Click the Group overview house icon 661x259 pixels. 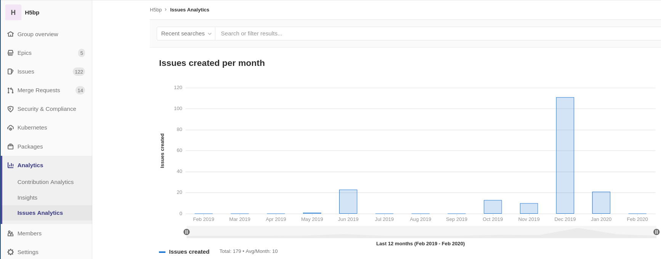click(11, 34)
